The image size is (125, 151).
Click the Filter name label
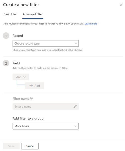(x=21, y=99)
